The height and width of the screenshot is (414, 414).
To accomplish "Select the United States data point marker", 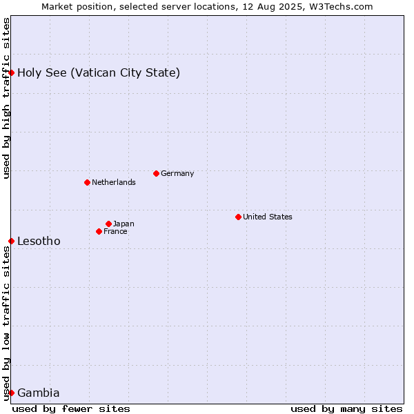I will pyautogui.click(x=239, y=217).
